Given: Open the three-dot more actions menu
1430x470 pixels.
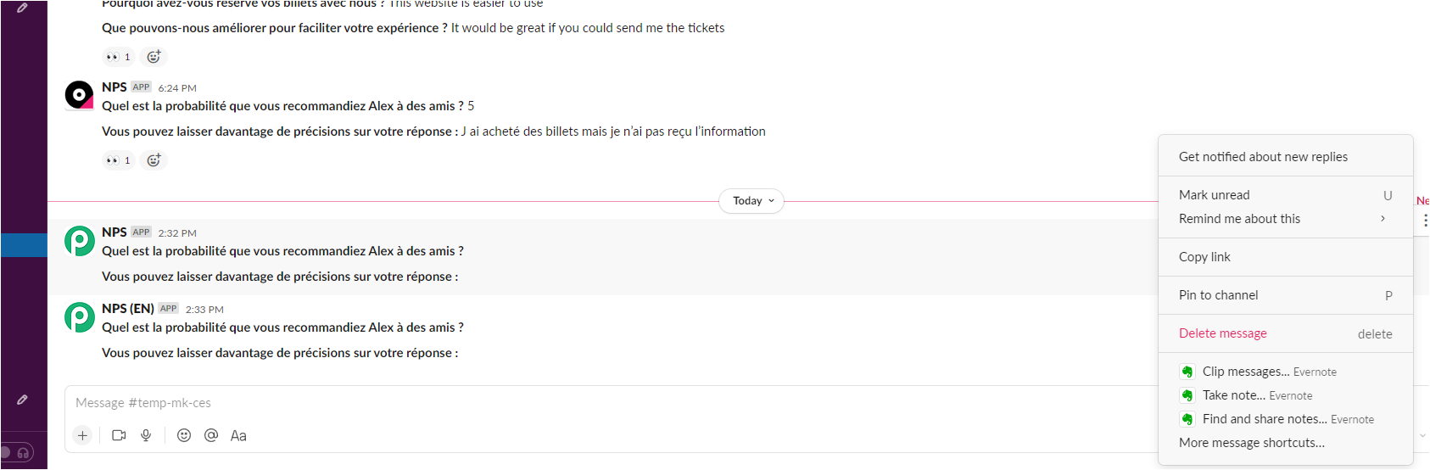Looking at the screenshot, I should coord(1425,221).
